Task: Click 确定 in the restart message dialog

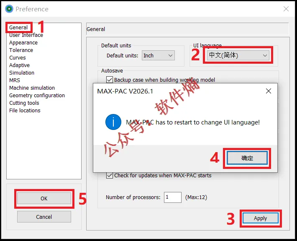Action: click(247, 158)
